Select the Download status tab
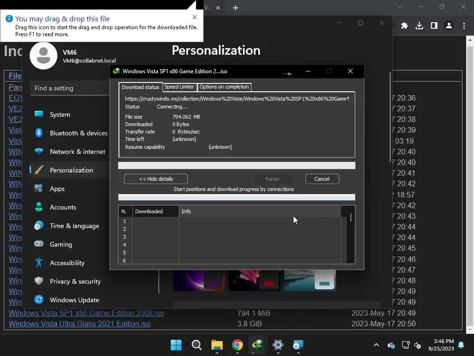 (140, 87)
